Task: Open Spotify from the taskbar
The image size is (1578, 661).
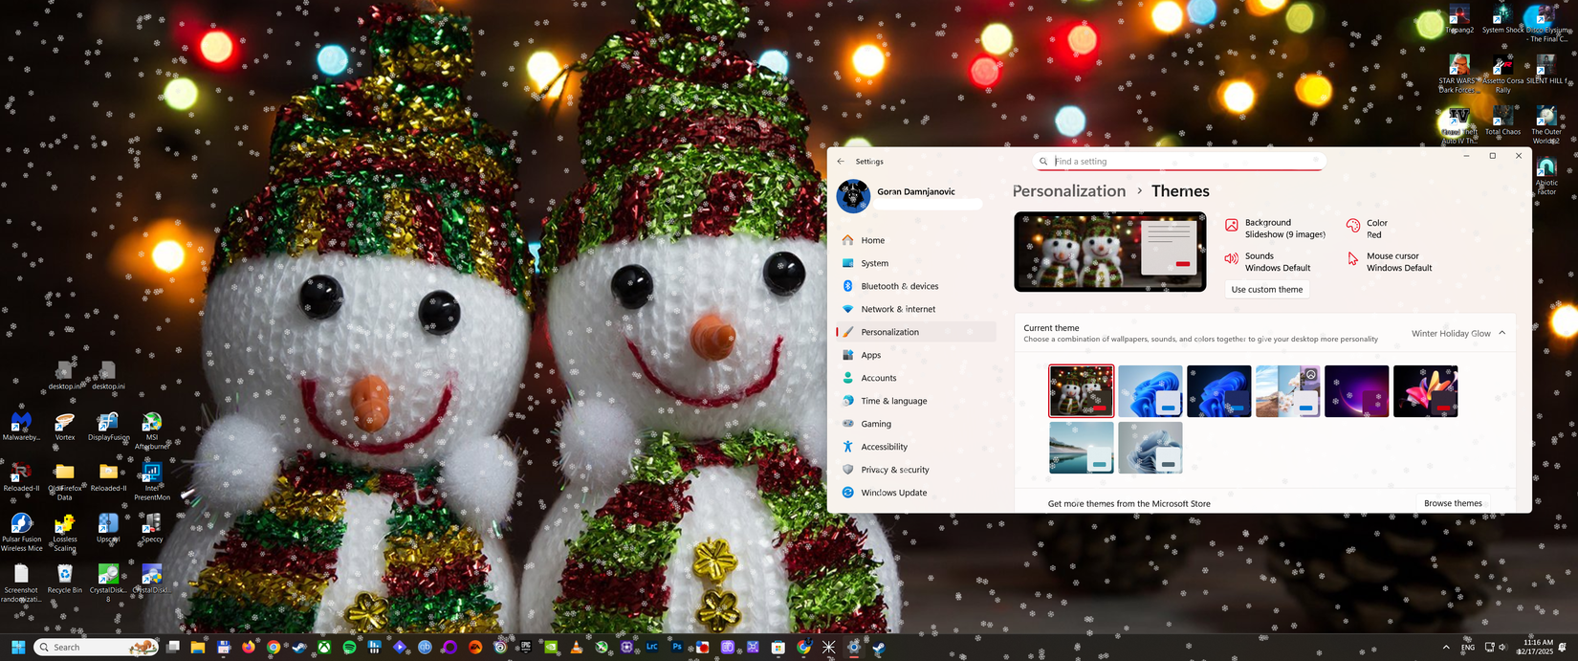Action: (x=349, y=648)
